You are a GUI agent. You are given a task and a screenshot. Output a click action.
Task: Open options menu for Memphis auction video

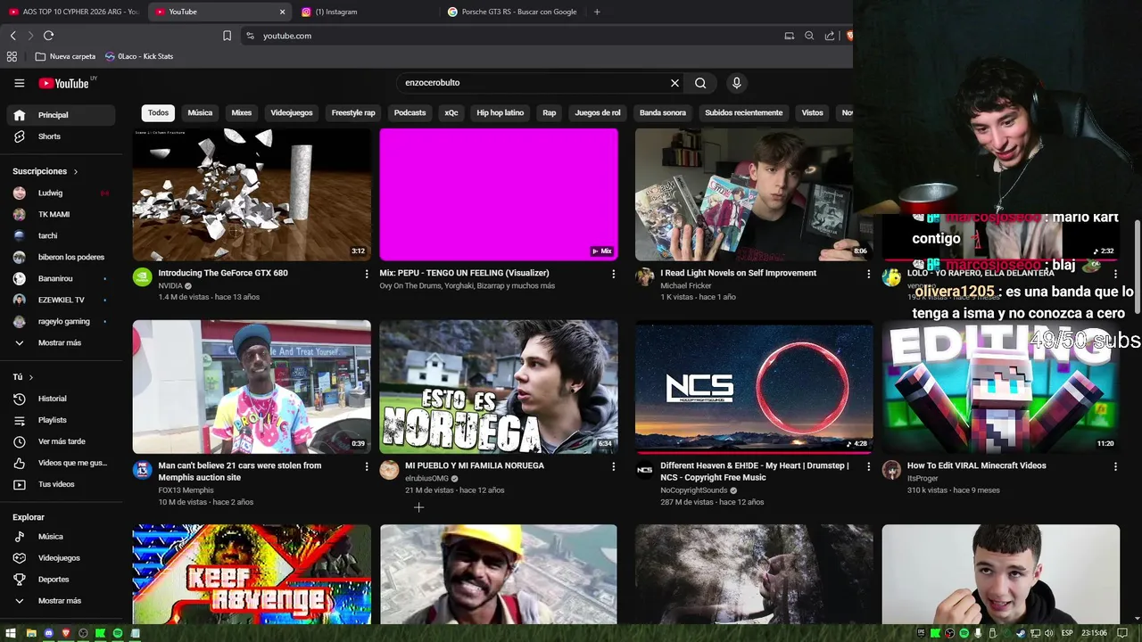point(366,466)
